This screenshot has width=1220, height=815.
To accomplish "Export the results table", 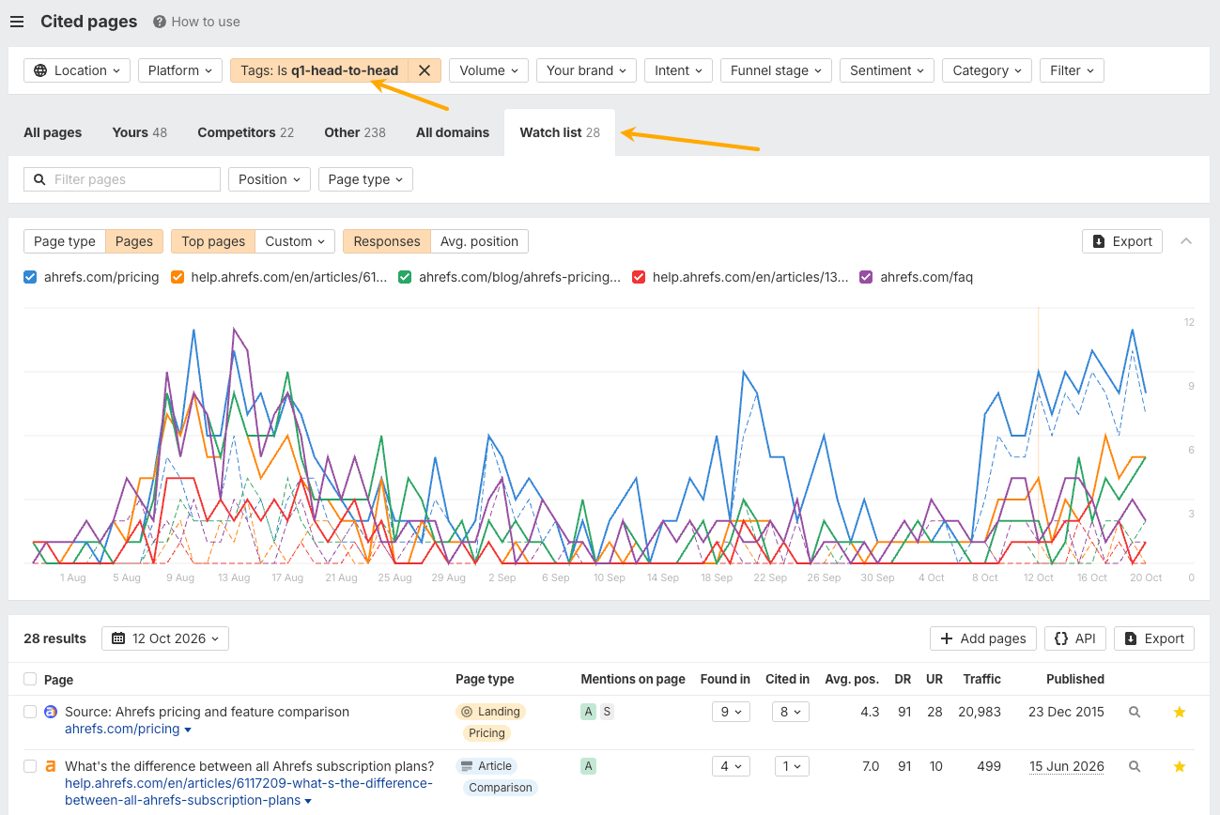I will [1154, 638].
